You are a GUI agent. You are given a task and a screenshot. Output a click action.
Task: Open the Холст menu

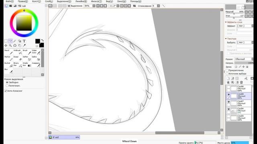tap(37, 1)
